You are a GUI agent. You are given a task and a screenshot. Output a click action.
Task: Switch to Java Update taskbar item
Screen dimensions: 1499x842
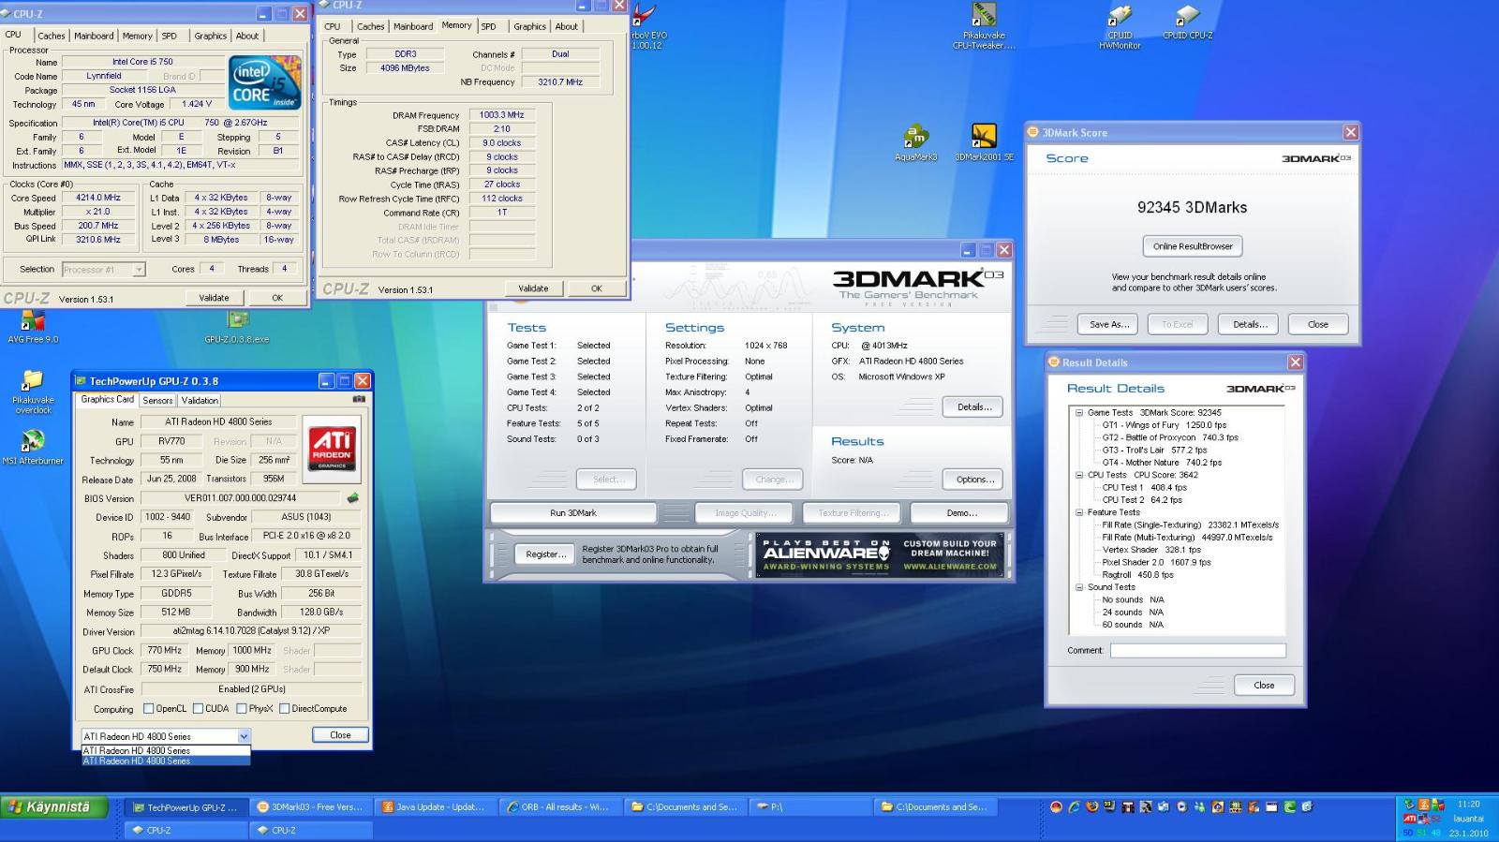[x=435, y=806]
